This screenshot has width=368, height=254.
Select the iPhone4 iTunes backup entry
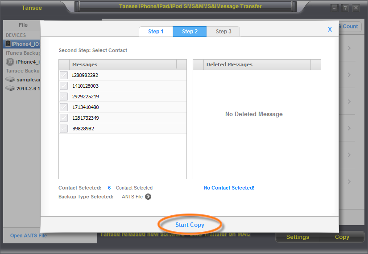(x=23, y=62)
